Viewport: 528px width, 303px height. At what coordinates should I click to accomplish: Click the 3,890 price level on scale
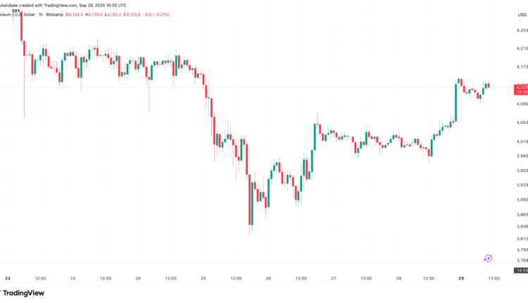(522, 199)
